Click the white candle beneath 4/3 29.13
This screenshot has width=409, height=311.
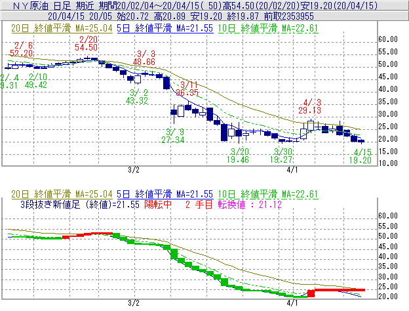click(311, 125)
